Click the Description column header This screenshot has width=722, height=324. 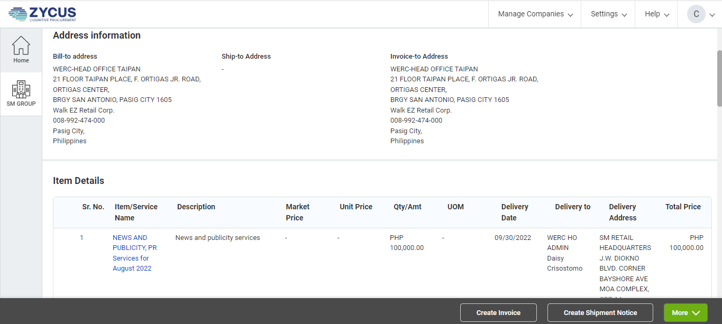pos(196,207)
